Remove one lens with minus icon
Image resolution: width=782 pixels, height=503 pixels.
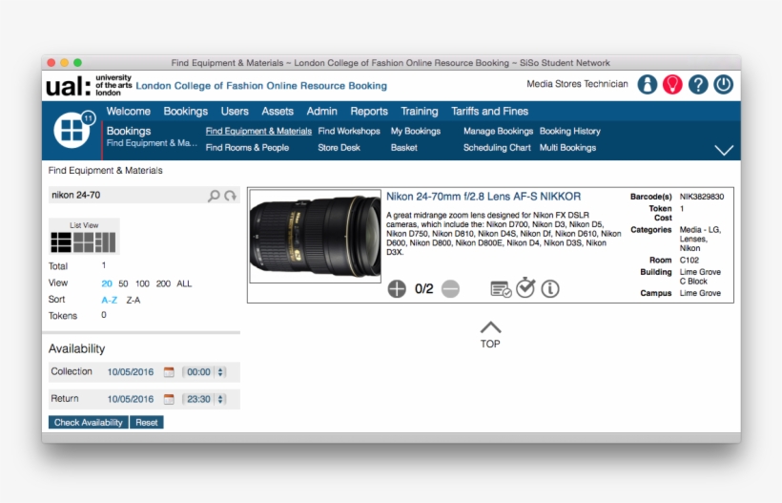pos(450,288)
